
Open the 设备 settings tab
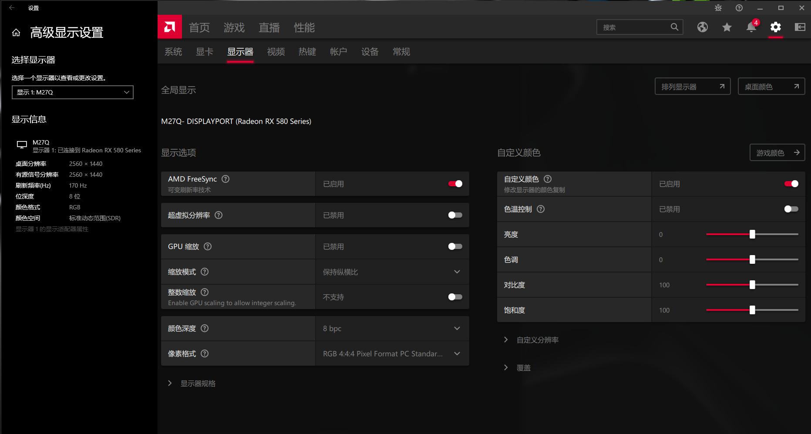pos(370,52)
